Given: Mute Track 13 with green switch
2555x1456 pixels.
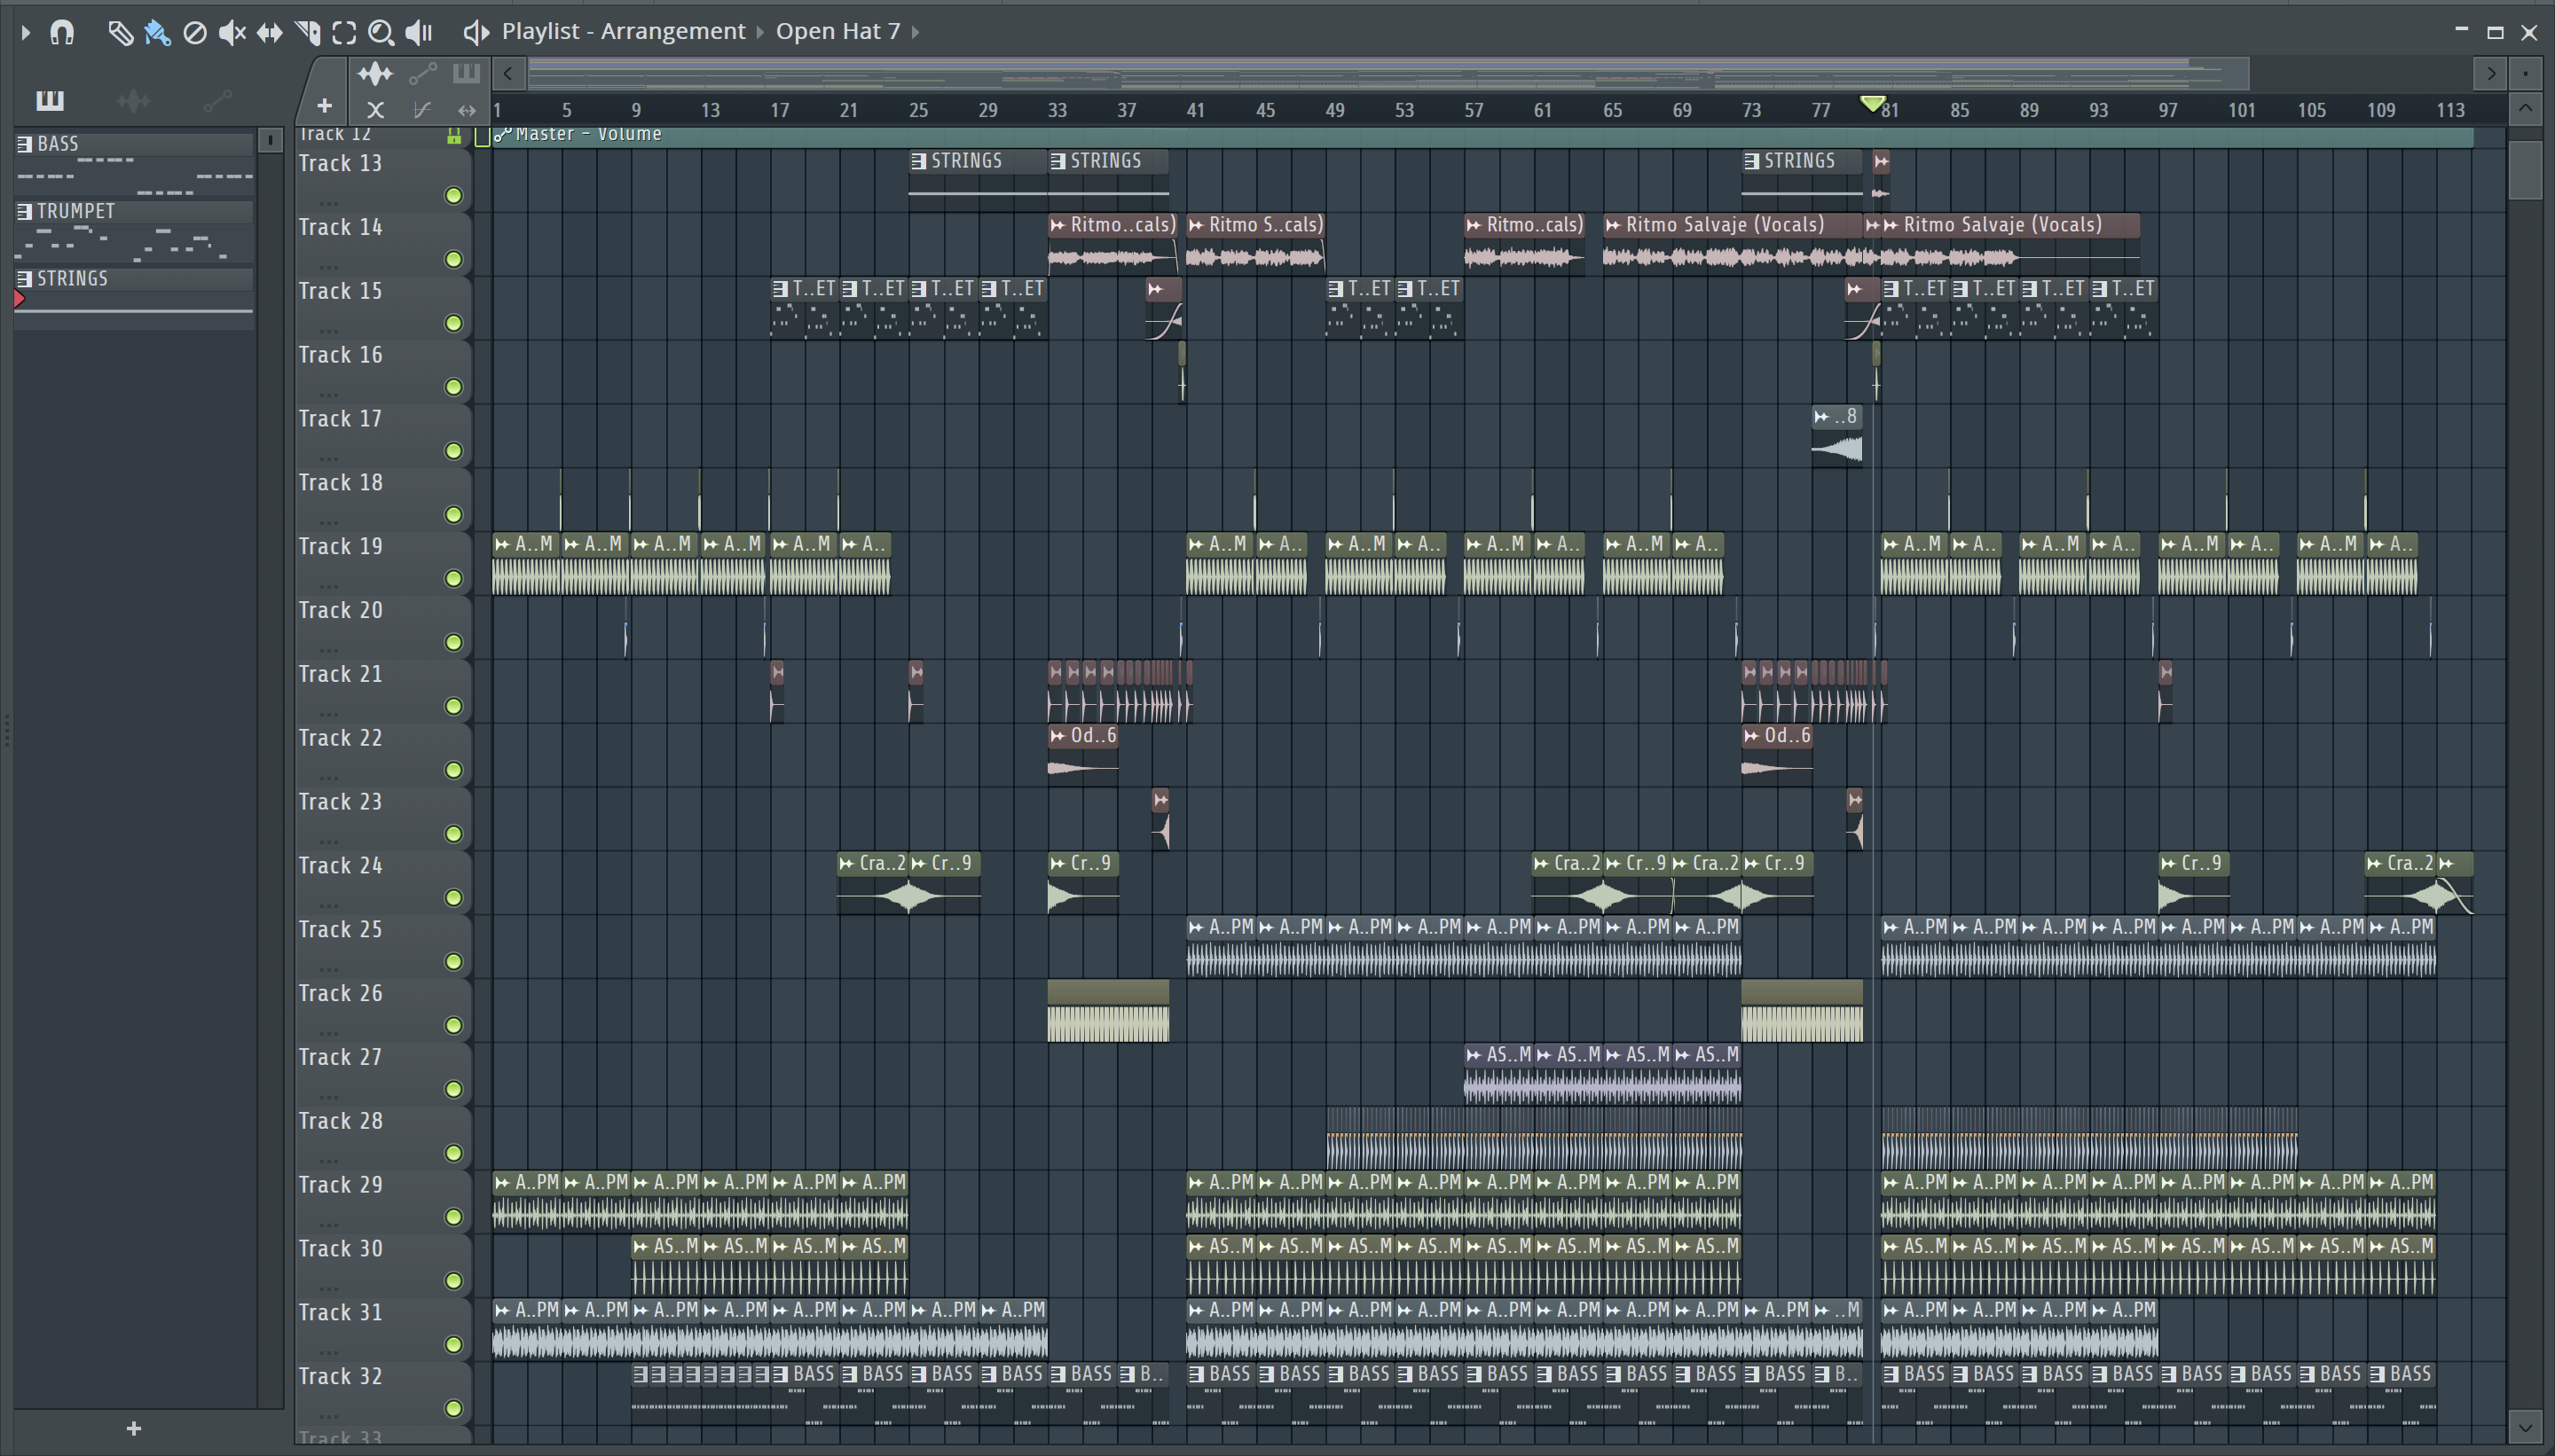Looking at the screenshot, I should click(x=453, y=196).
